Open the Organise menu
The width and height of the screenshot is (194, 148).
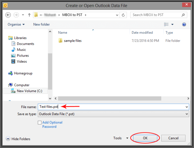16,24
